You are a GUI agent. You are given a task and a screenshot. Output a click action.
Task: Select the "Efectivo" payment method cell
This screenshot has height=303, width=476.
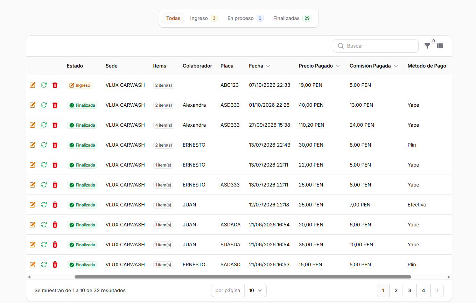417,205
